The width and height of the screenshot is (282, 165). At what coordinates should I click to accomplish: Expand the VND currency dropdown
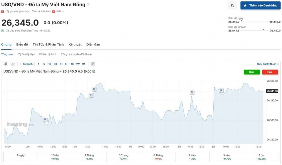(58, 12)
